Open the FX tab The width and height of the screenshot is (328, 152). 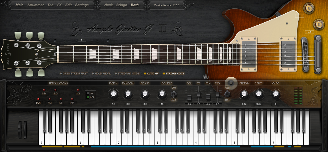pos(59,5)
